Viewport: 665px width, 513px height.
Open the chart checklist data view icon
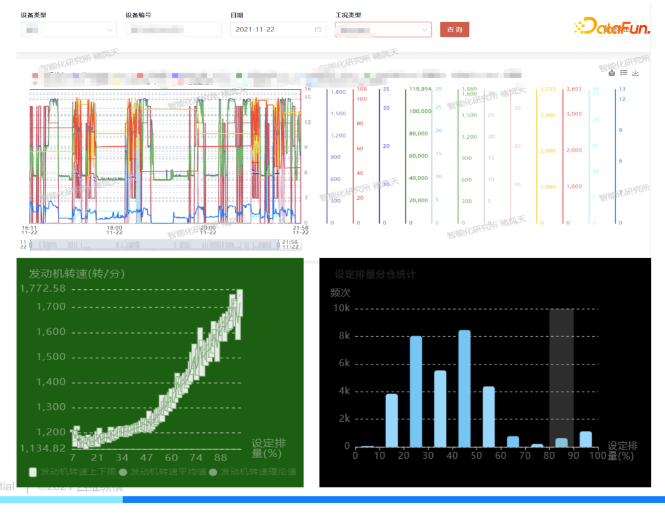(623, 73)
